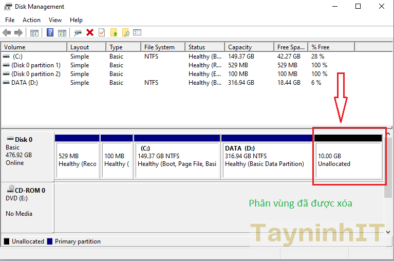The height and width of the screenshot is (261, 394).
Task: Click the Back arrow in toolbar
Action: click(x=7, y=32)
